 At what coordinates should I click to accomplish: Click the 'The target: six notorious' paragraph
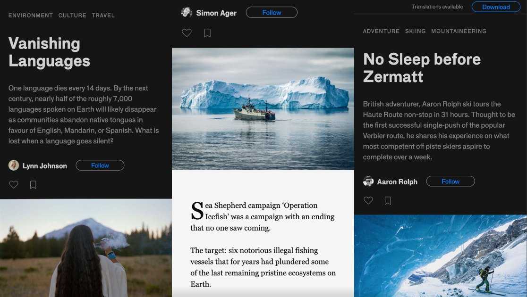coord(263,267)
